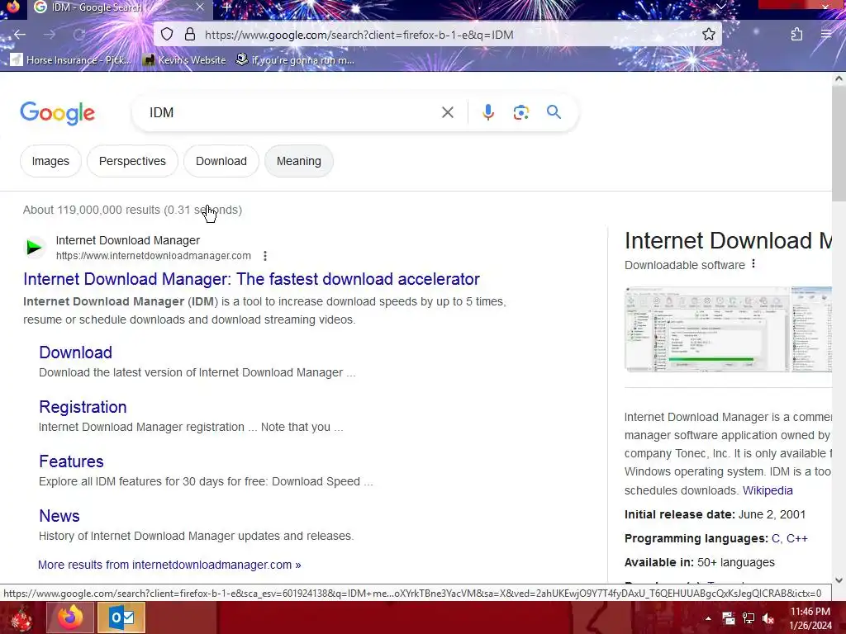Click the Firefox back arrow
This screenshot has height=634, width=846.
[20, 35]
